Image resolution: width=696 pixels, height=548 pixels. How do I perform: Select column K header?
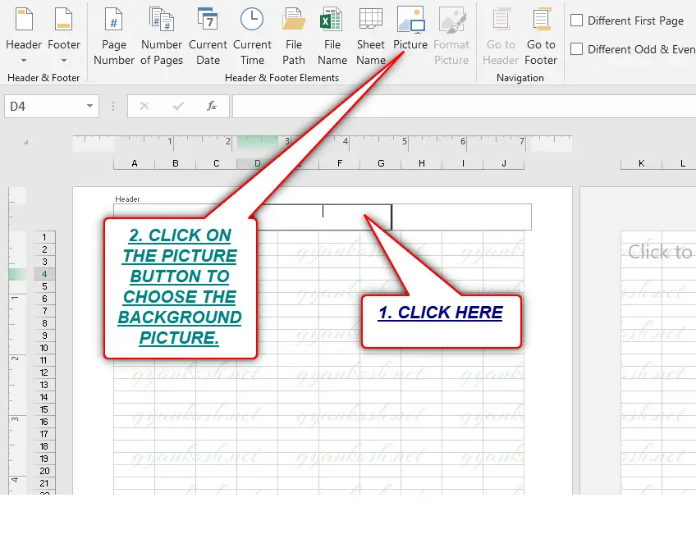[x=641, y=163]
